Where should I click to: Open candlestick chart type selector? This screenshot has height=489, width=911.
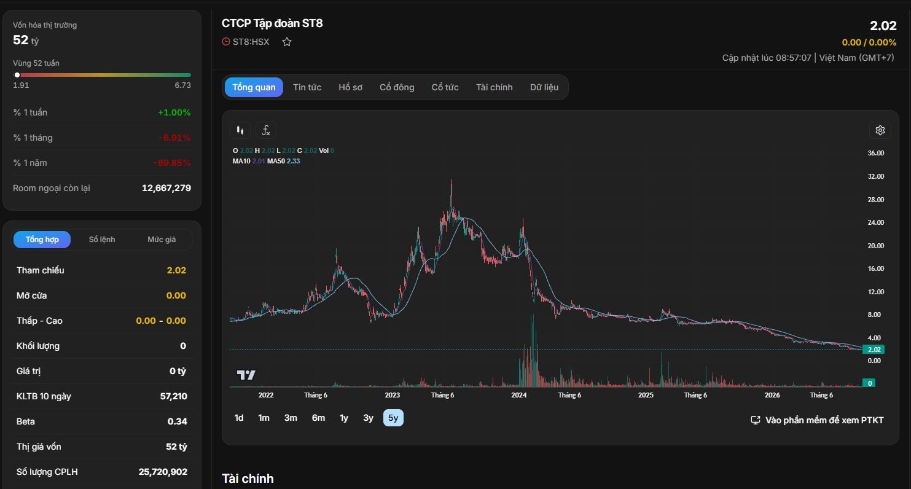[240, 130]
